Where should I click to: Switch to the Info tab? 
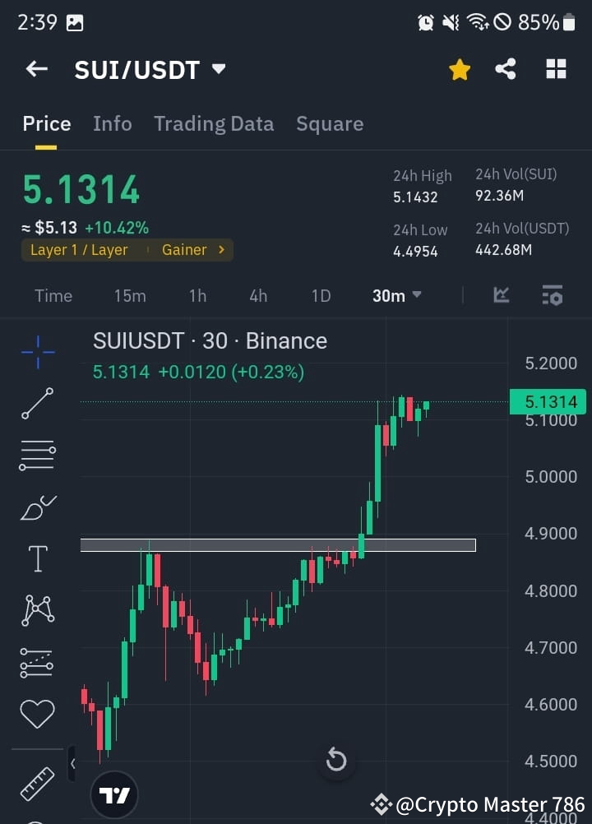coord(113,124)
